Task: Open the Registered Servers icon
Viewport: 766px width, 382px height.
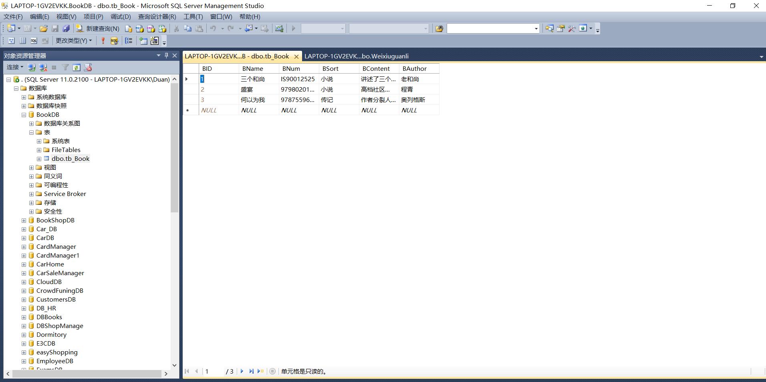Action: (x=549, y=28)
